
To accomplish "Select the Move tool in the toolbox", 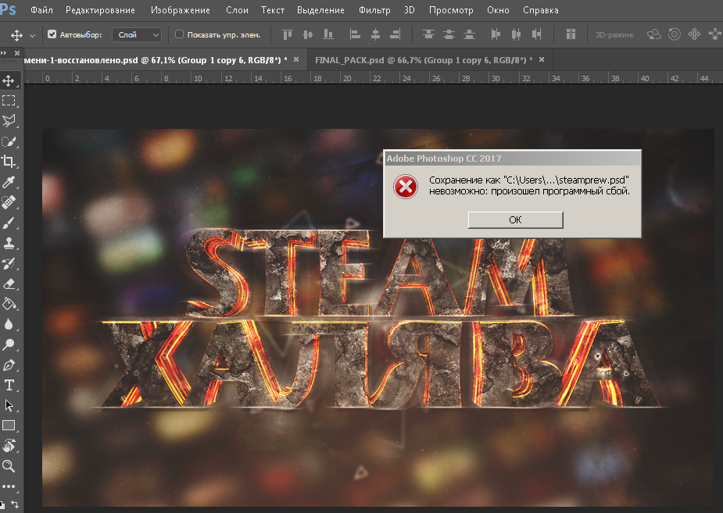I will pyautogui.click(x=9, y=81).
